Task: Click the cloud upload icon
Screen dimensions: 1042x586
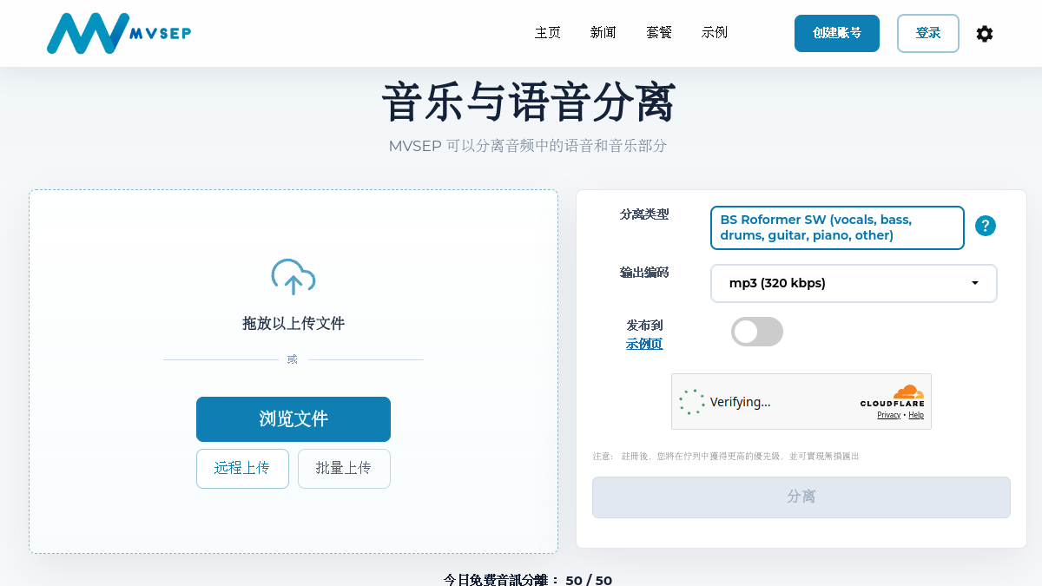Action: [x=293, y=278]
